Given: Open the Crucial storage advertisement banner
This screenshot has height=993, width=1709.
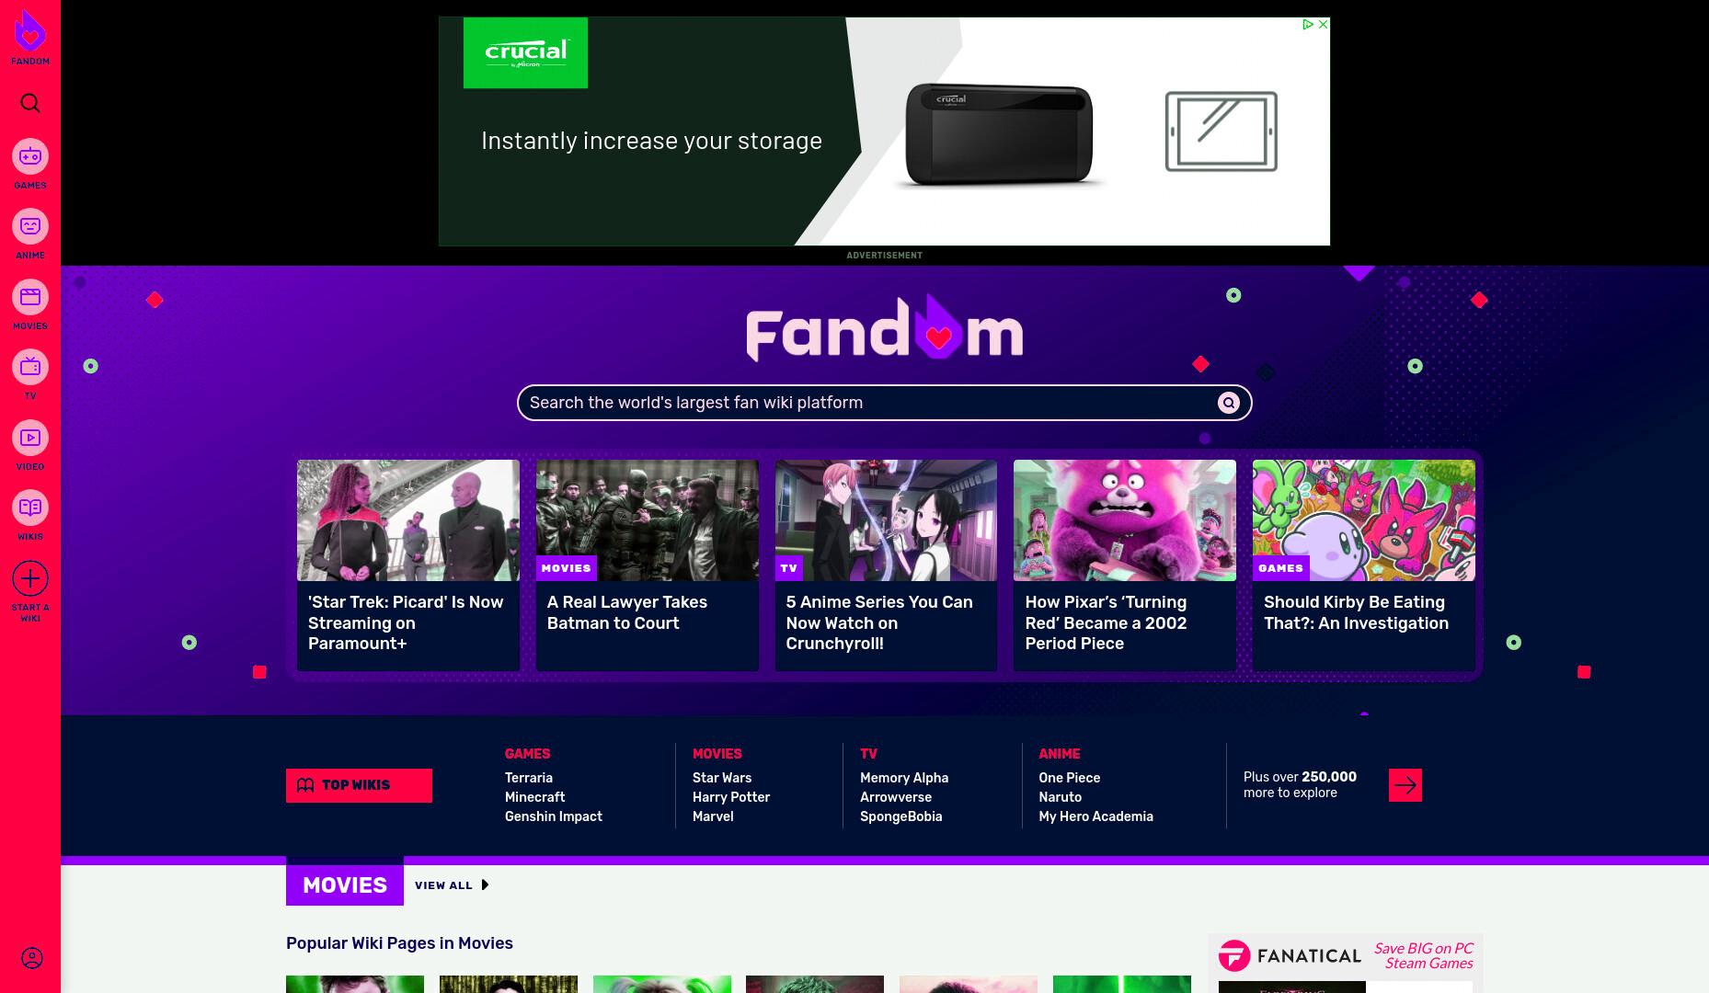Looking at the screenshot, I should click(884, 131).
